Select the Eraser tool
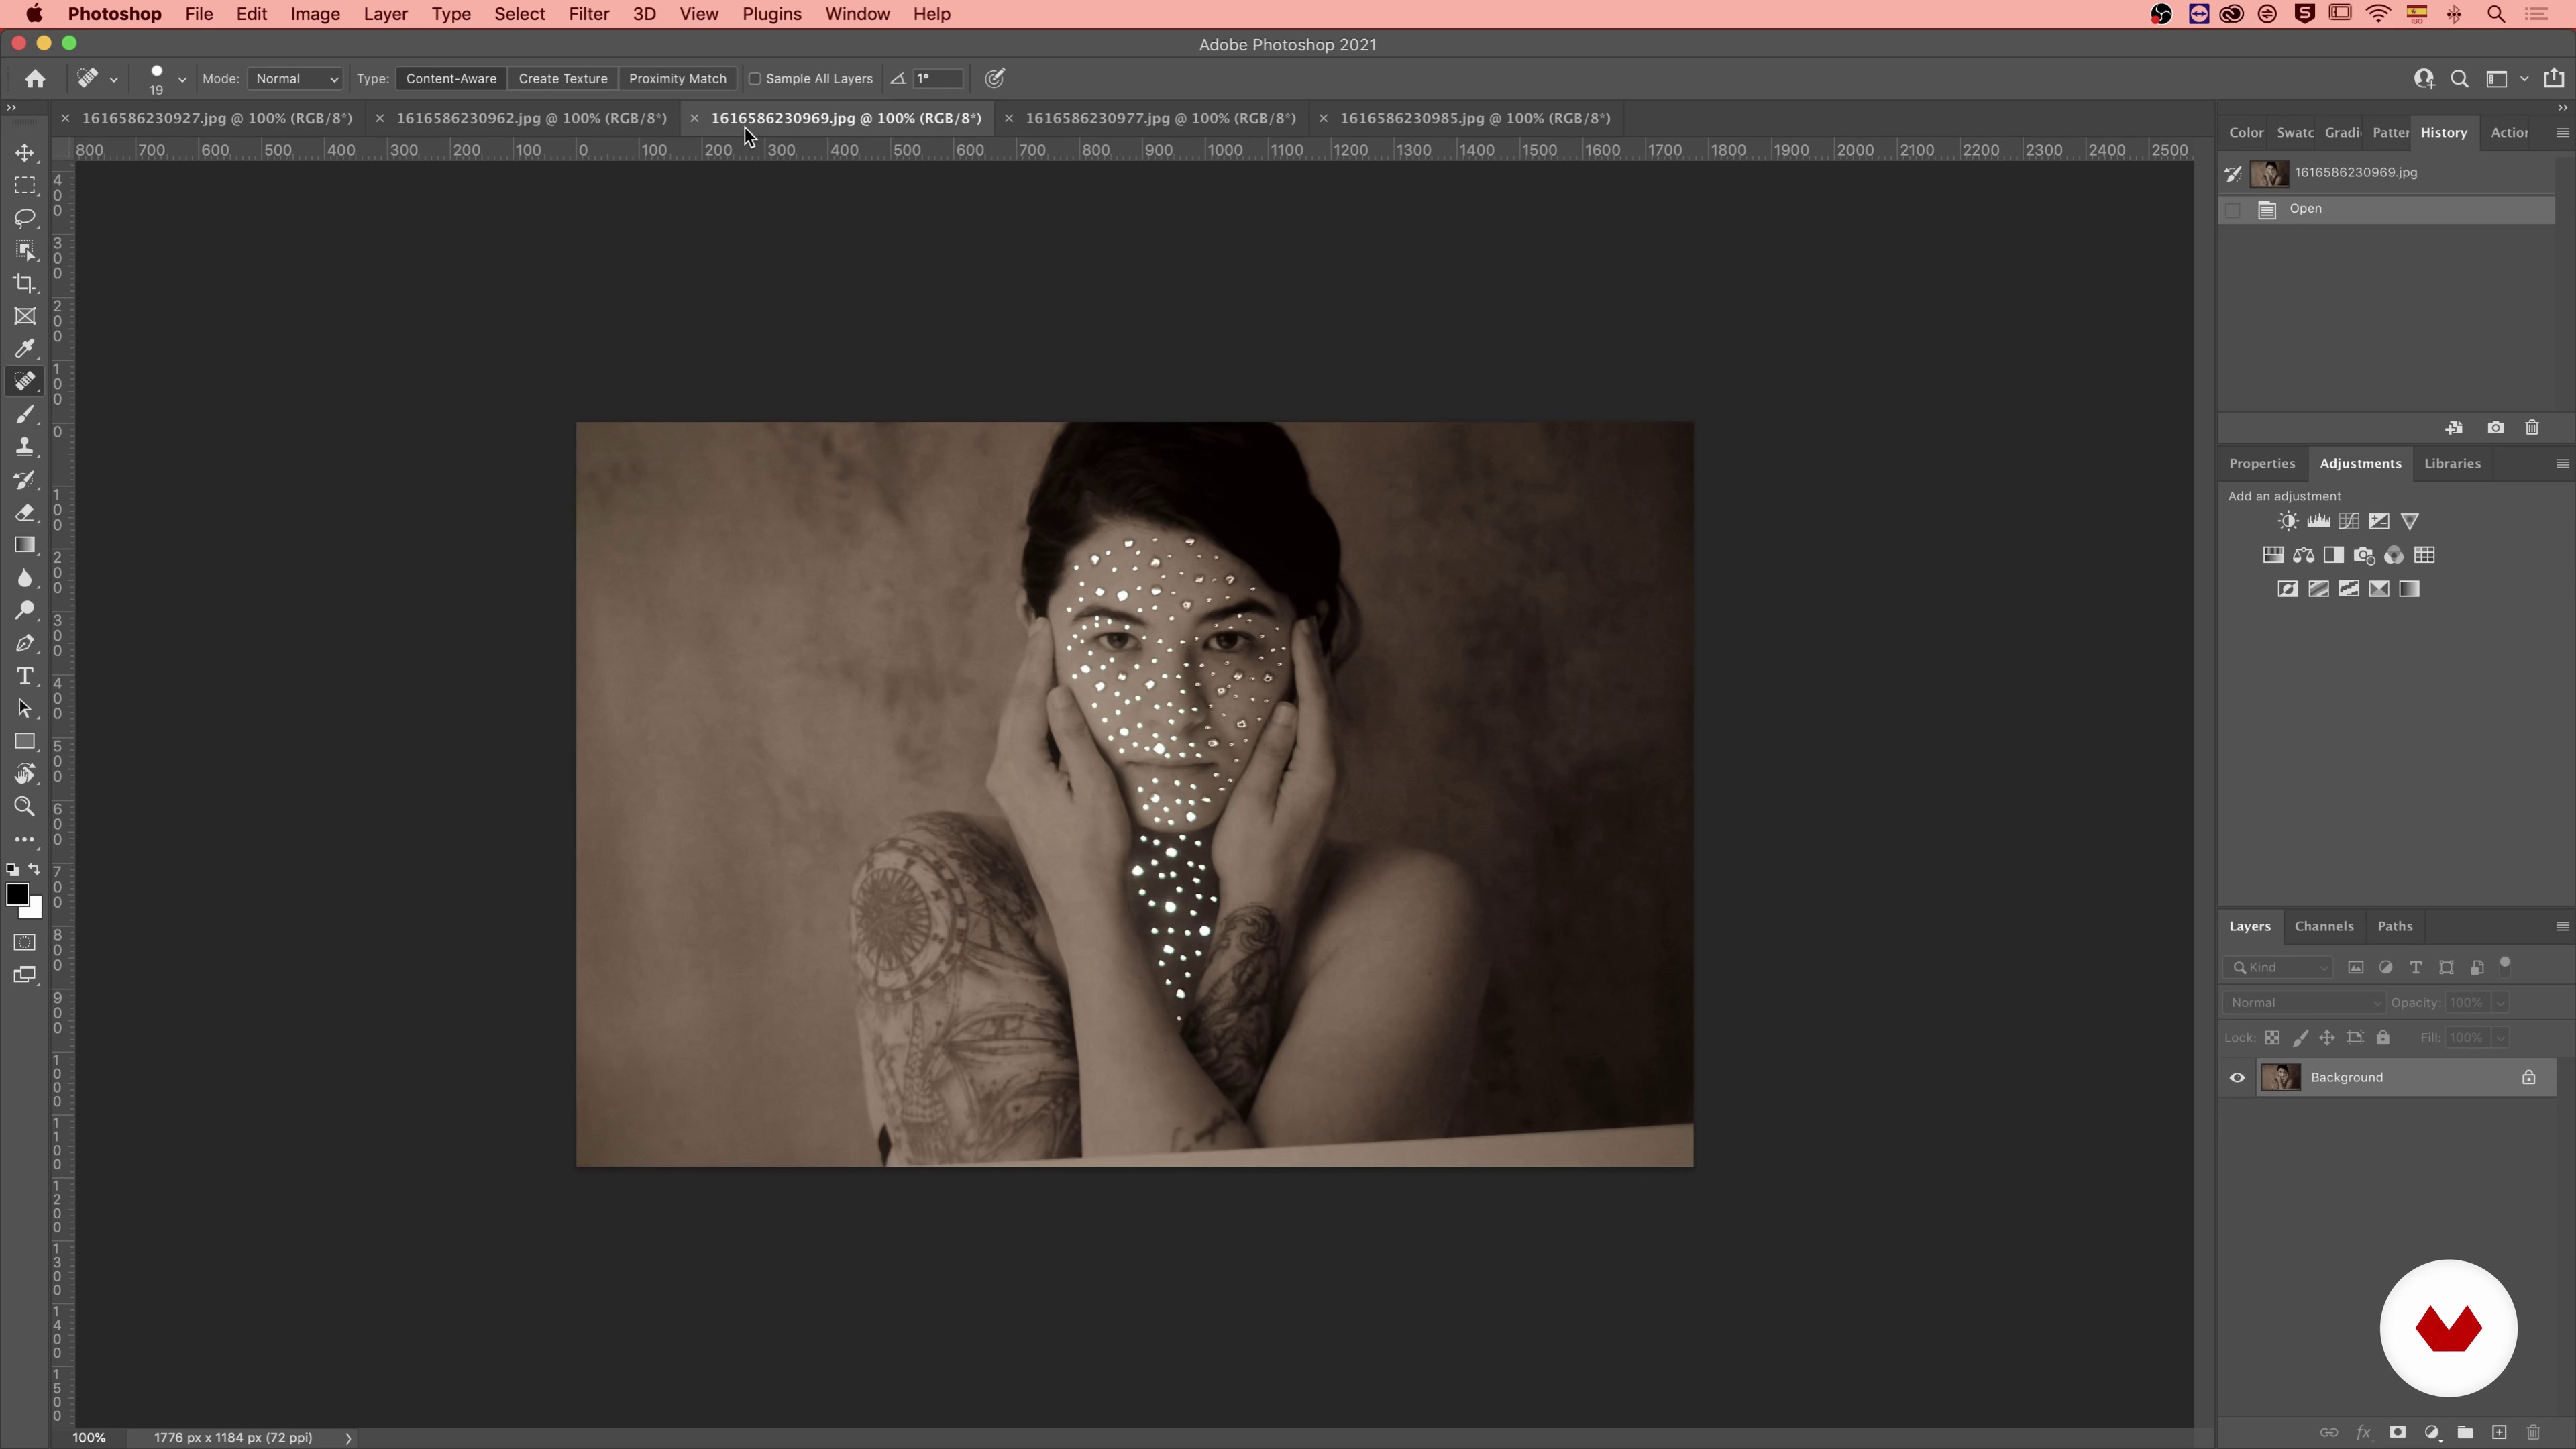 tap(25, 513)
